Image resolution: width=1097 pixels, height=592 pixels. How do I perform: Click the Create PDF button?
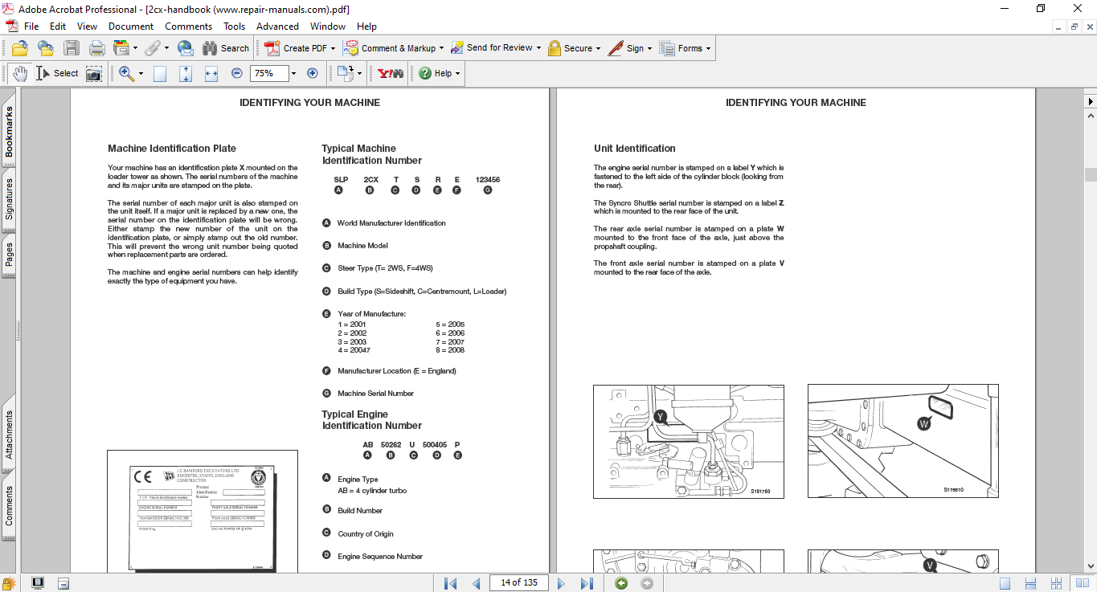(x=297, y=48)
